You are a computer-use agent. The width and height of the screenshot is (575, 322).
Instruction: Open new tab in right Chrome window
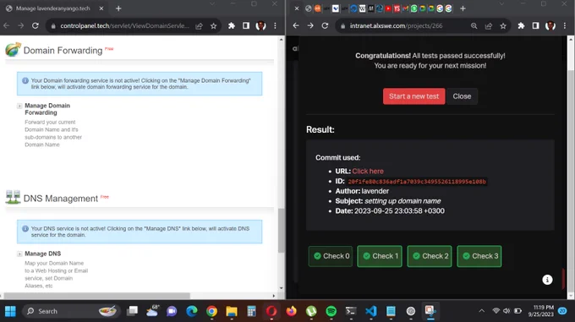(x=463, y=8)
